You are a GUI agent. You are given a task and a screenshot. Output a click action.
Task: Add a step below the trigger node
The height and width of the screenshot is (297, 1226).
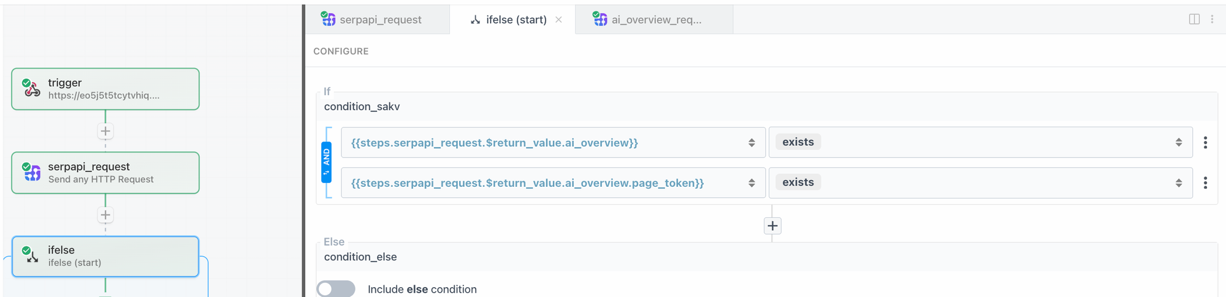(105, 131)
